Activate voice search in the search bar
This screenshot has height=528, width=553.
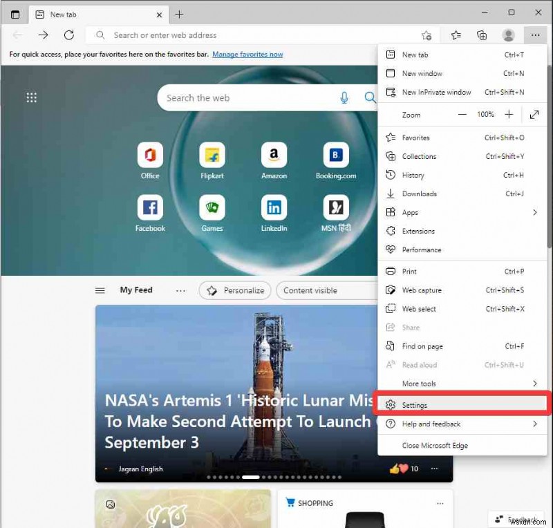(x=344, y=97)
